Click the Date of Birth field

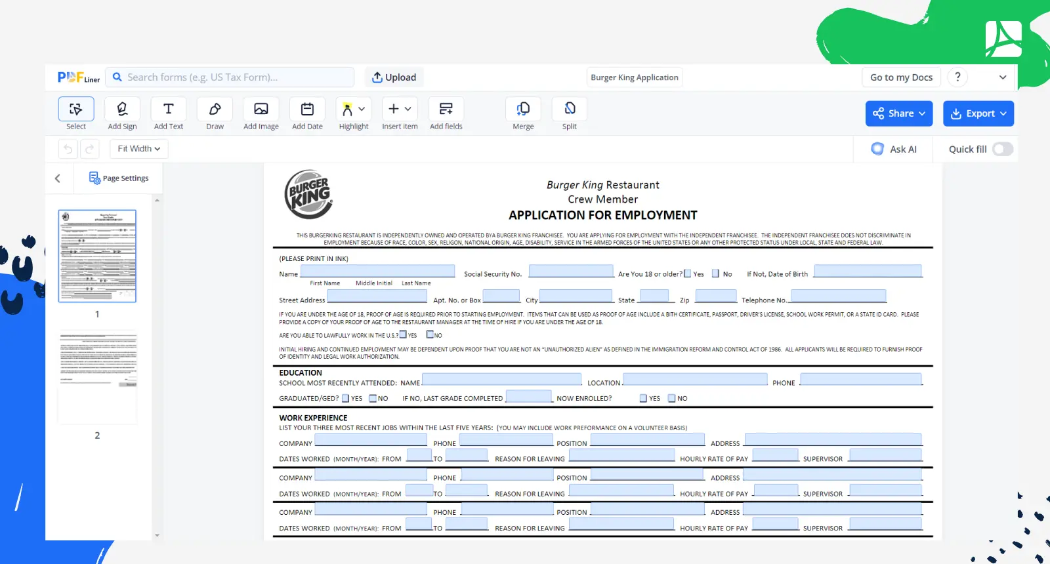tap(868, 272)
